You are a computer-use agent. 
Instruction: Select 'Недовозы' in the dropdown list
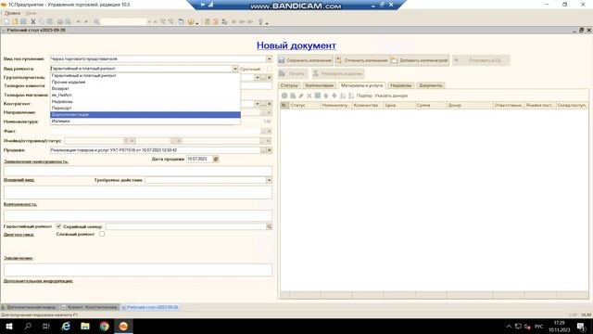click(x=145, y=101)
